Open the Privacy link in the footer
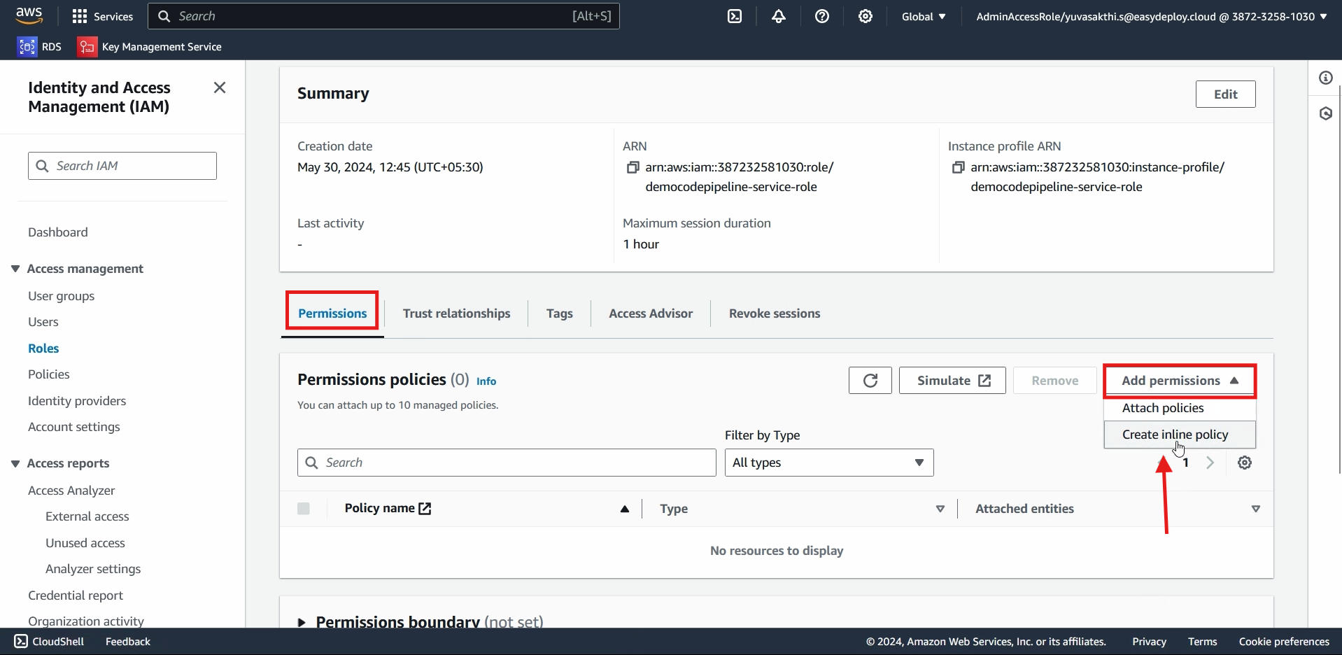Image resolution: width=1342 pixels, height=655 pixels. 1149,642
